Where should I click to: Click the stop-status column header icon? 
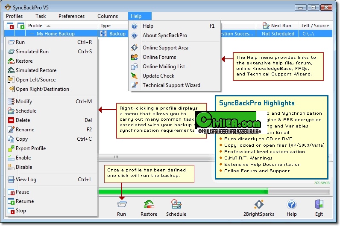click(x=10, y=26)
